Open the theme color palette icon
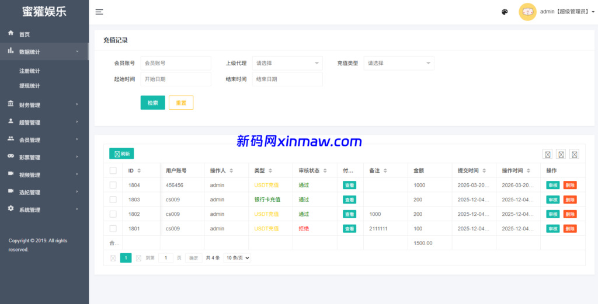The width and height of the screenshot is (598, 304). tap(505, 12)
